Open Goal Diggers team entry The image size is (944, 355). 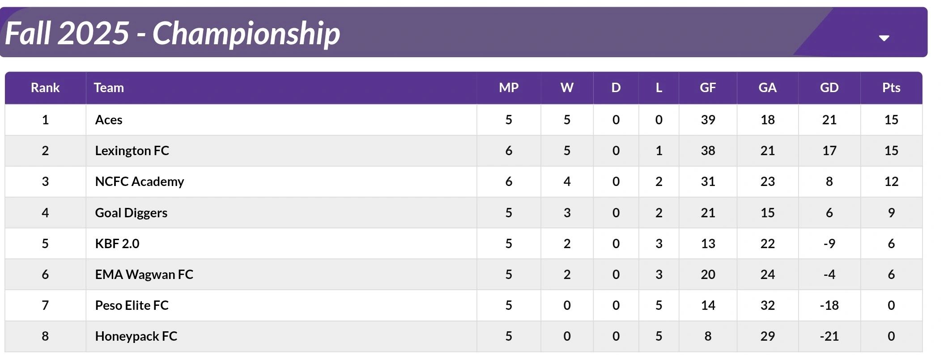(131, 213)
